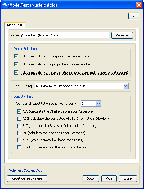The image size is (144, 189).
Task: Close the jModelTest window with red X
Action: coord(139,5)
